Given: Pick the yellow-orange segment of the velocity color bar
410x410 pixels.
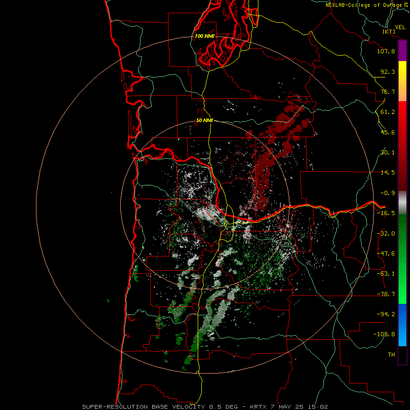Looking at the screenshot, I should click(402, 81).
